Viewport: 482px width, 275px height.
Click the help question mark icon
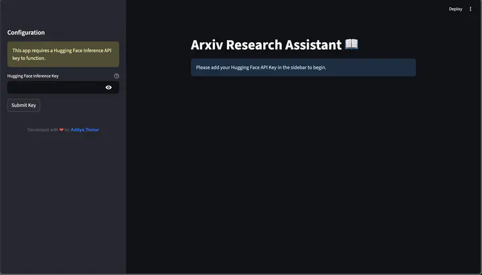click(x=116, y=76)
